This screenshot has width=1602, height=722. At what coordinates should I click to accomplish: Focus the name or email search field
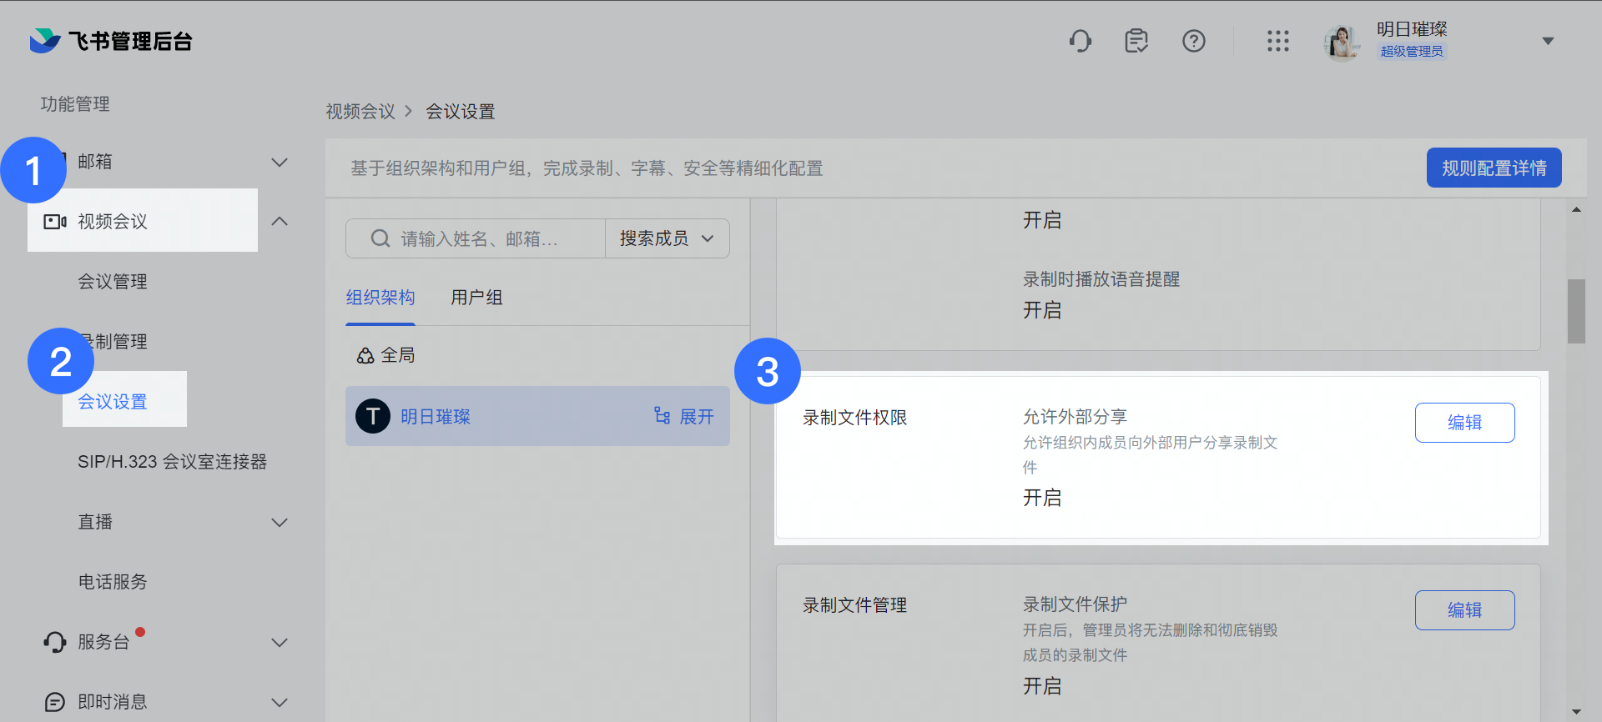(476, 238)
